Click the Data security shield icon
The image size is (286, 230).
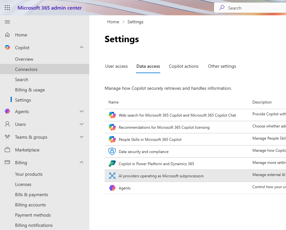click(112, 151)
